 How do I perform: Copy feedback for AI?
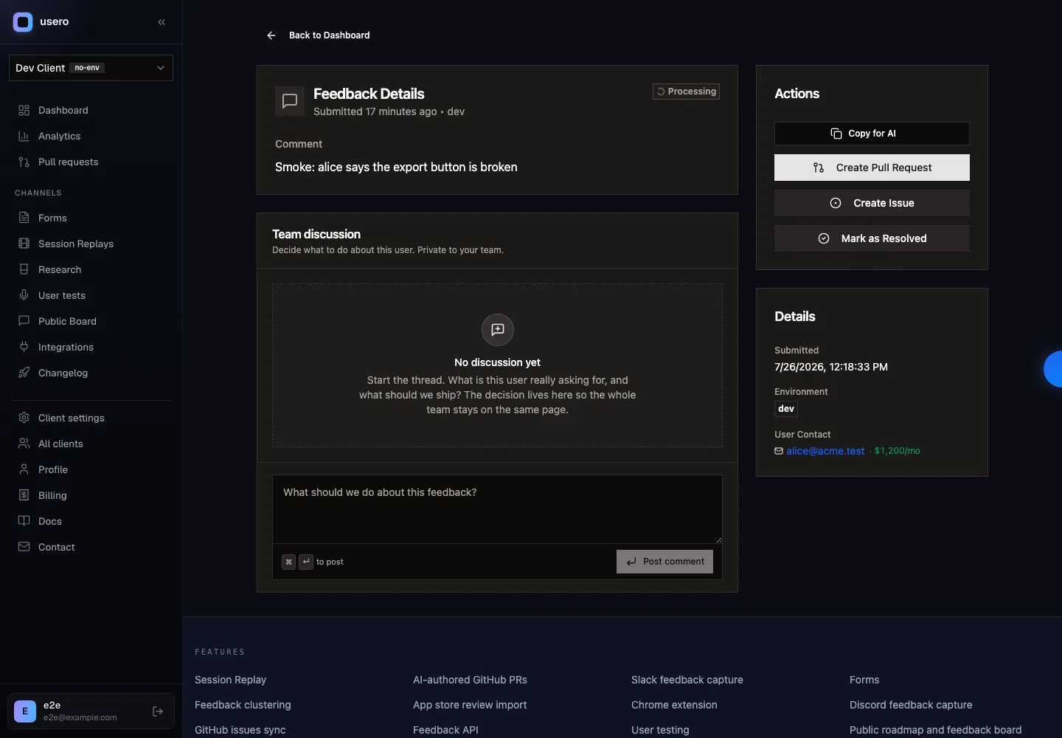tap(872, 134)
